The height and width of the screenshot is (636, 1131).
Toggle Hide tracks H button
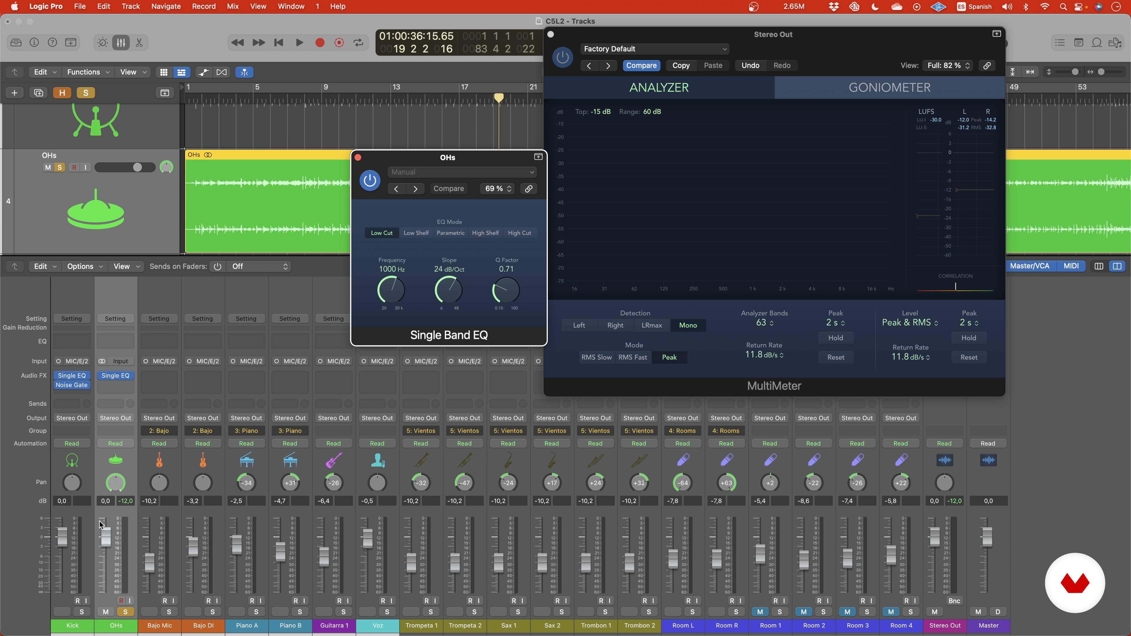62,93
